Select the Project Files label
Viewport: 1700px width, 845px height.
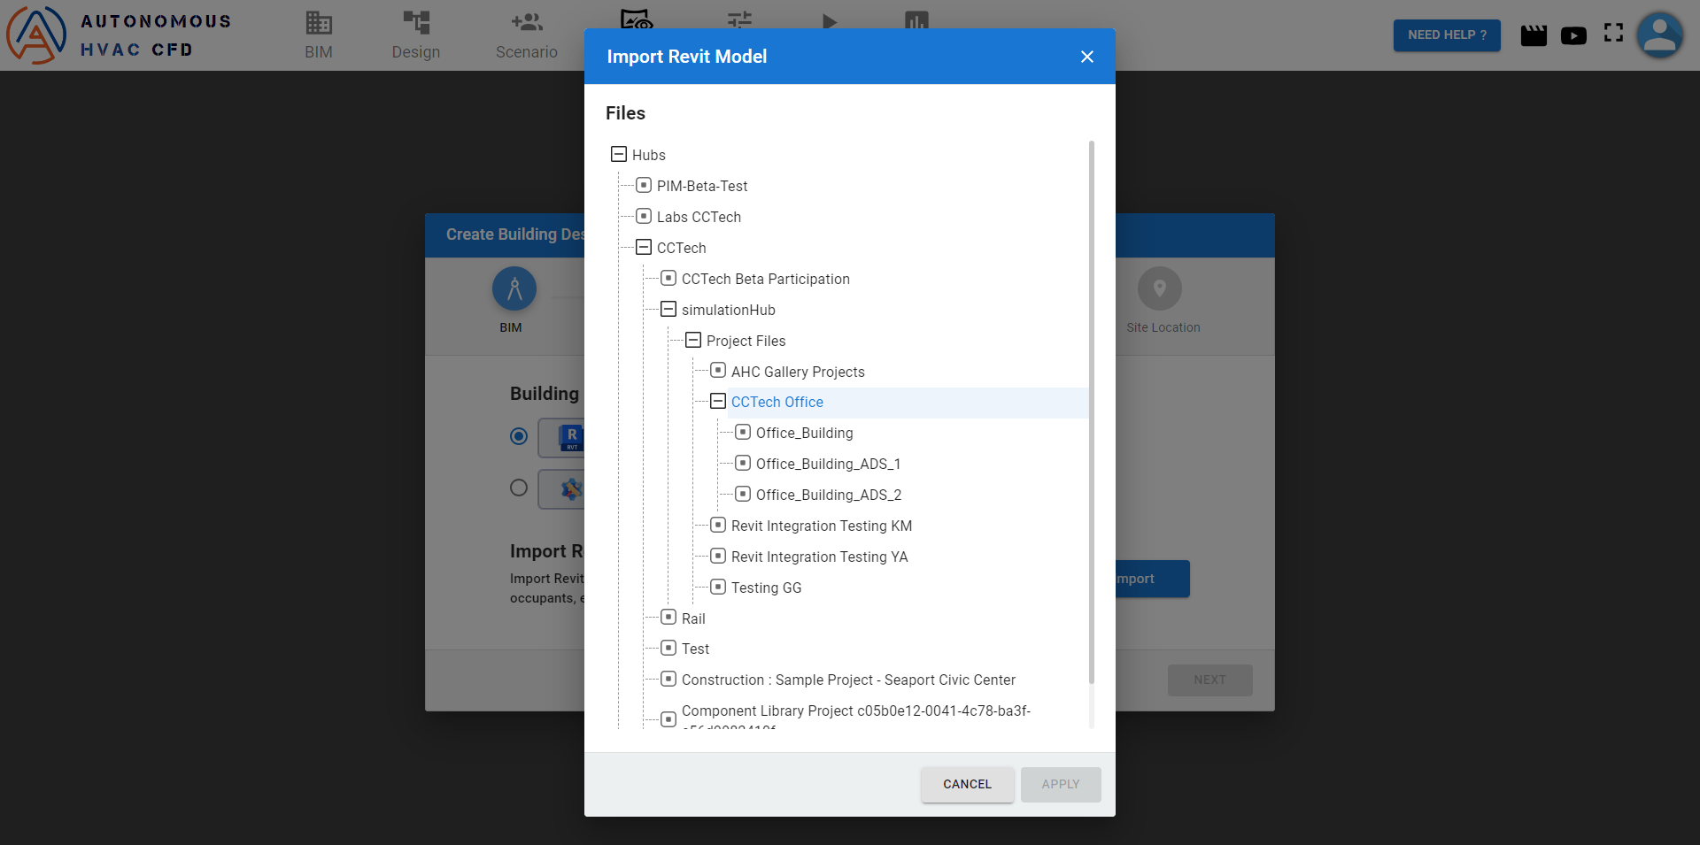point(746,342)
